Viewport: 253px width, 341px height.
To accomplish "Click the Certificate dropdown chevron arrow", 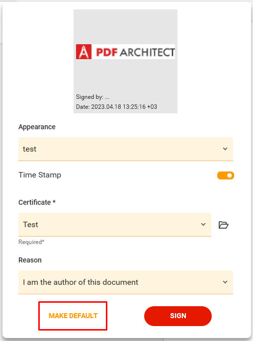I will click(203, 225).
